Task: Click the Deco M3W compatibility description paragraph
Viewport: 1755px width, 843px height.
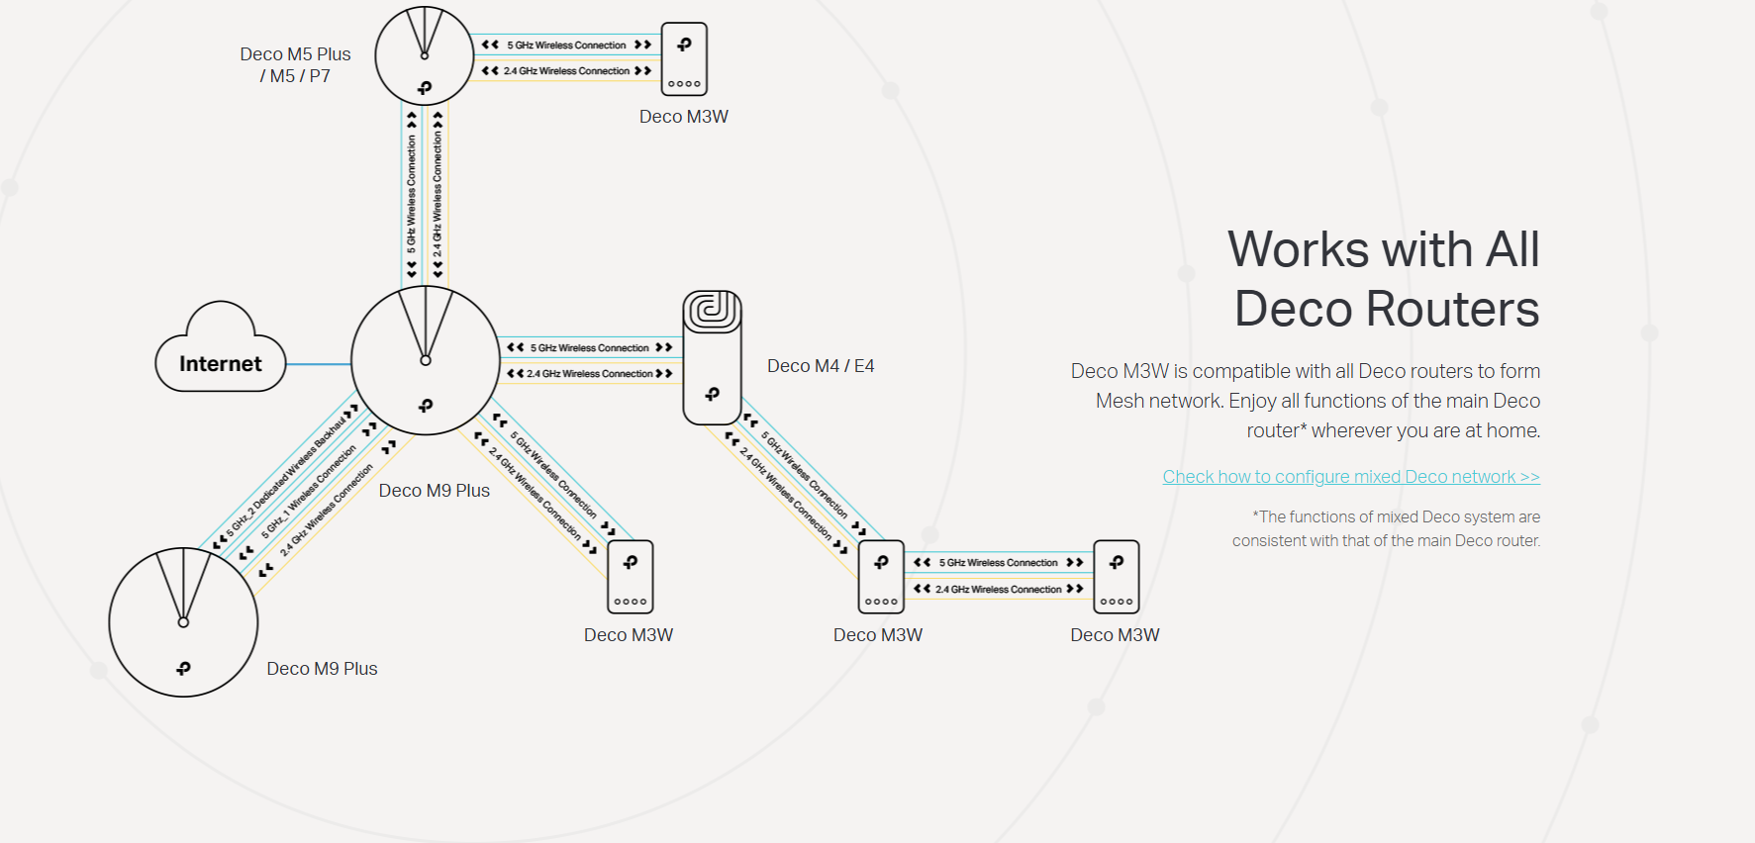Action: (1305, 401)
